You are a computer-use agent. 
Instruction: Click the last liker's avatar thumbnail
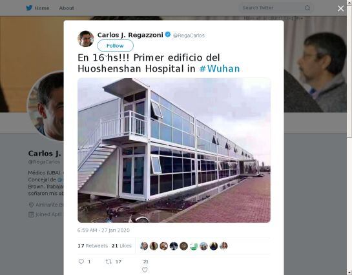pyautogui.click(x=223, y=246)
